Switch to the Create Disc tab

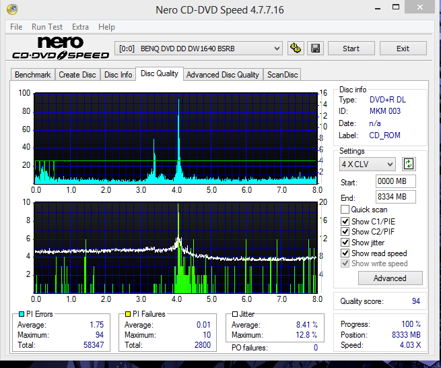[77, 75]
